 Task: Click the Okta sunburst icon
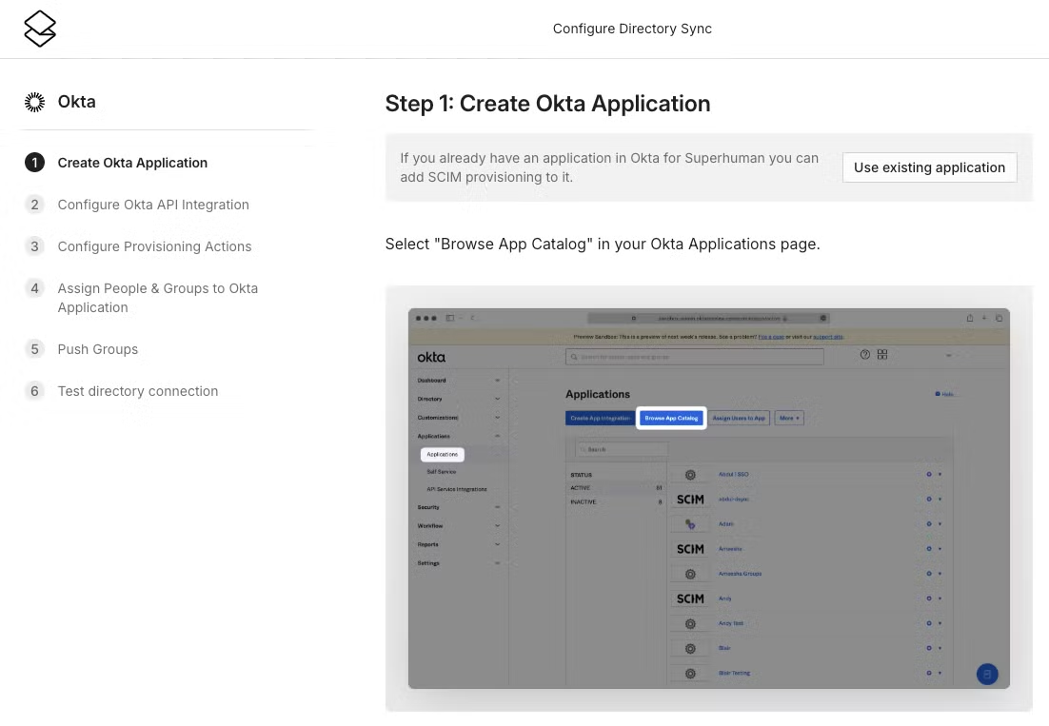tap(35, 102)
